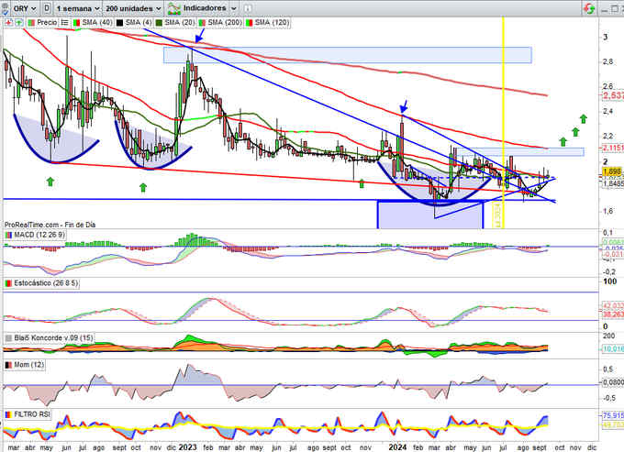Open SMA (40) indicator settings
Screen dimensions: 624x452
pos(97,23)
